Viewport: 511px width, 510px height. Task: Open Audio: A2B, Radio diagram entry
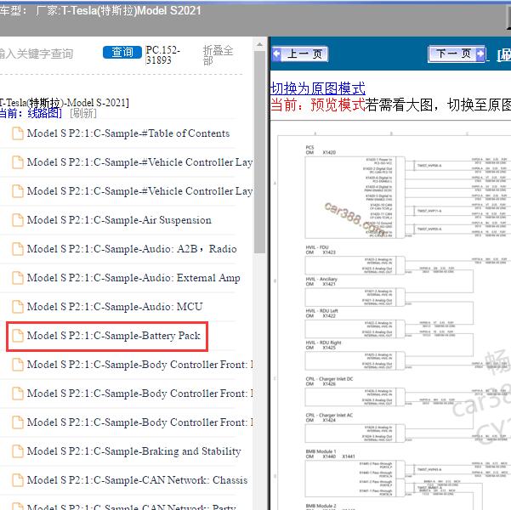[132, 249]
